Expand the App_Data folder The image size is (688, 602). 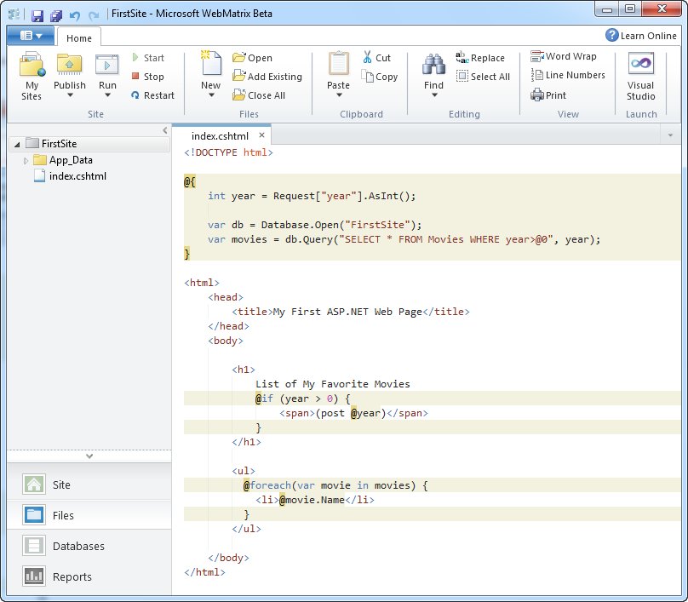pos(26,161)
